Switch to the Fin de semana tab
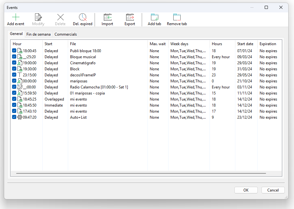This screenshot has width=294, height=209. tap(39, 34)
